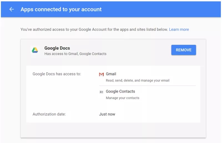Click the divider between Gmail and Contacts

pos(147,86)
